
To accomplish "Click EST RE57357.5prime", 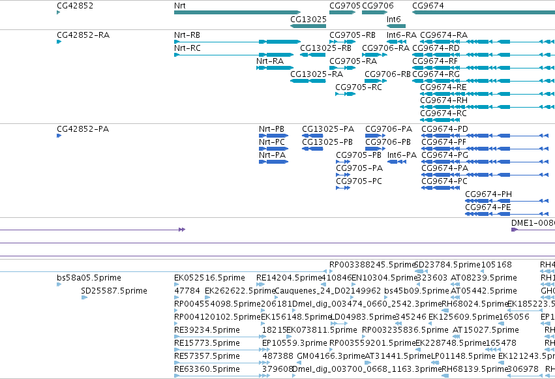I will coord(222,363).
